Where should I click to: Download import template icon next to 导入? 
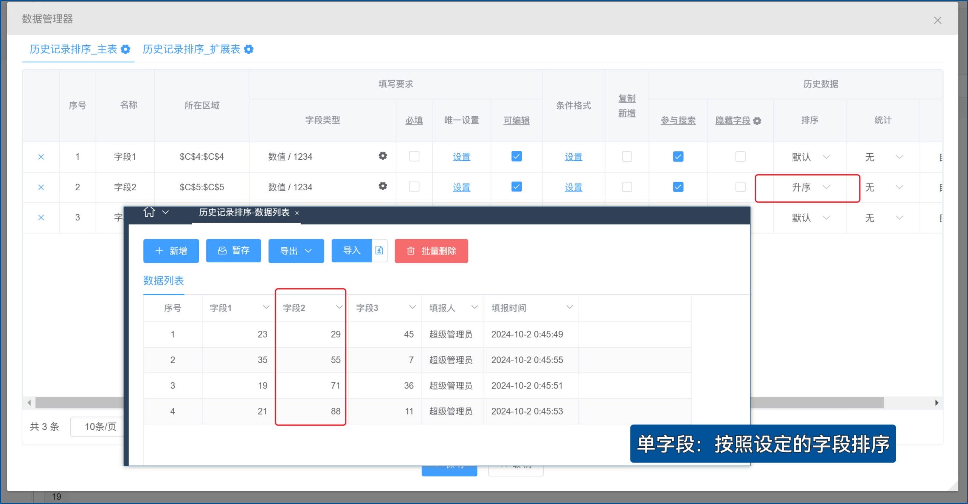tap(379, 251)
